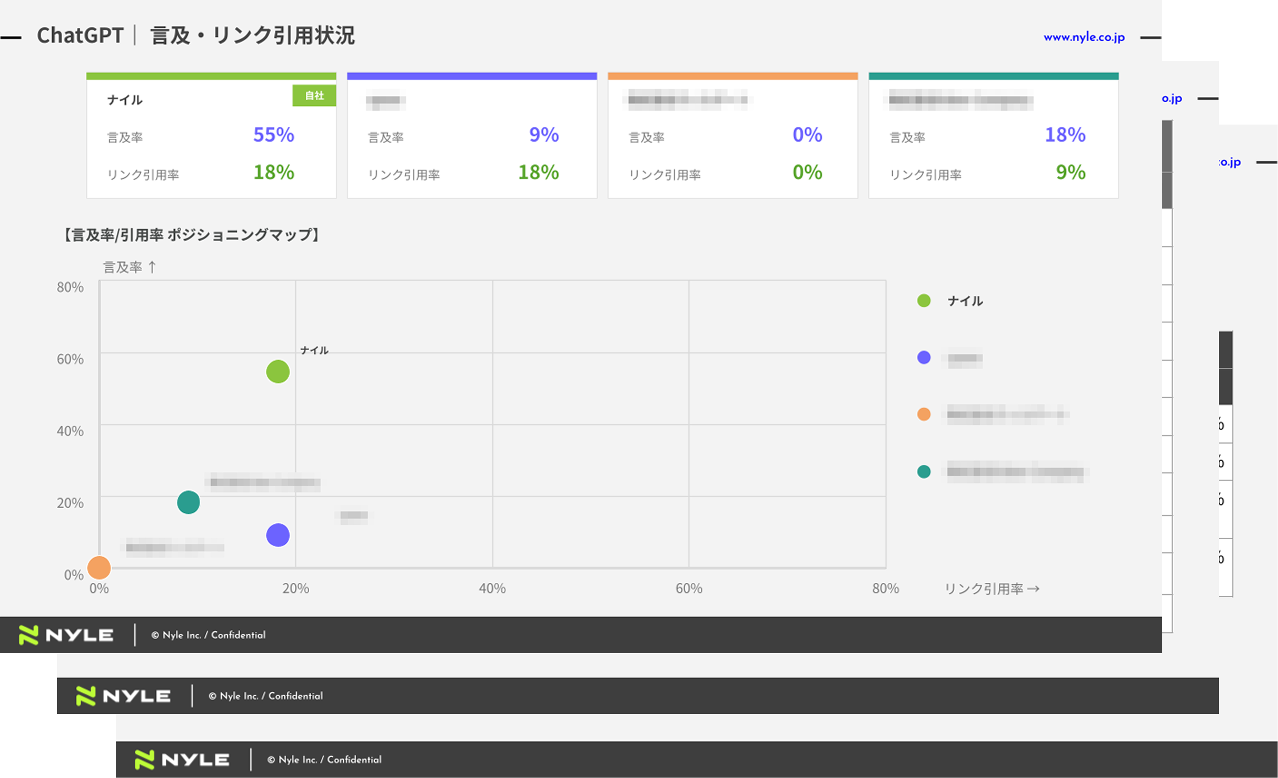The height and width of the screenshot is (778, 1278).
Task: Open the www.nyle.co.jp link on front slide
Action: click(1084, 37)
